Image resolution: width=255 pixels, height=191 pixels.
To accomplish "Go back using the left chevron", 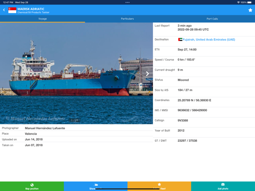I will (x=4, y=10).
